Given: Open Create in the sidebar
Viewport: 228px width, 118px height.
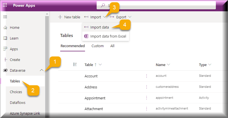Looking at the screenshot, I should 15,60.
